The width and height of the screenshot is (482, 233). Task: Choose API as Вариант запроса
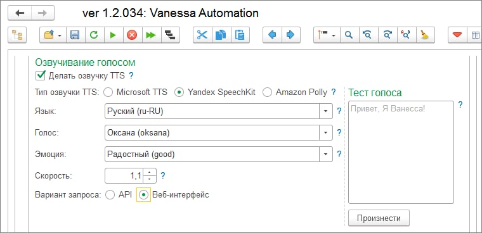[x=110, y=194]
